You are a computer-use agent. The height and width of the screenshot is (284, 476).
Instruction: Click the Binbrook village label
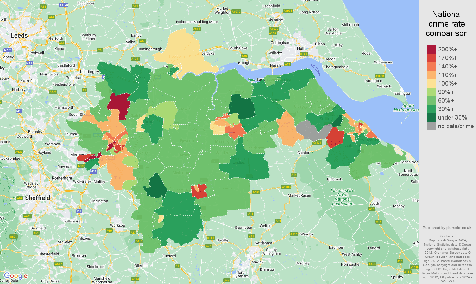(x=335, y=179)
